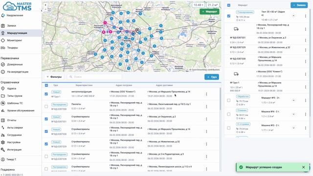Open Тендеры sidebar icon
313x176 pixels.
pos(3,48)
